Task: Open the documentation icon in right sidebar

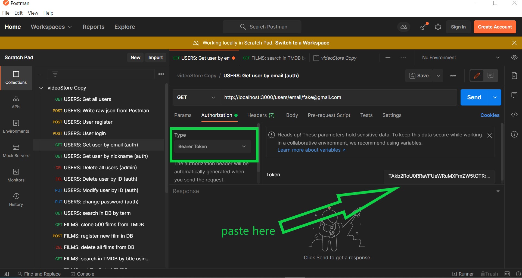Action: point(514,76)
